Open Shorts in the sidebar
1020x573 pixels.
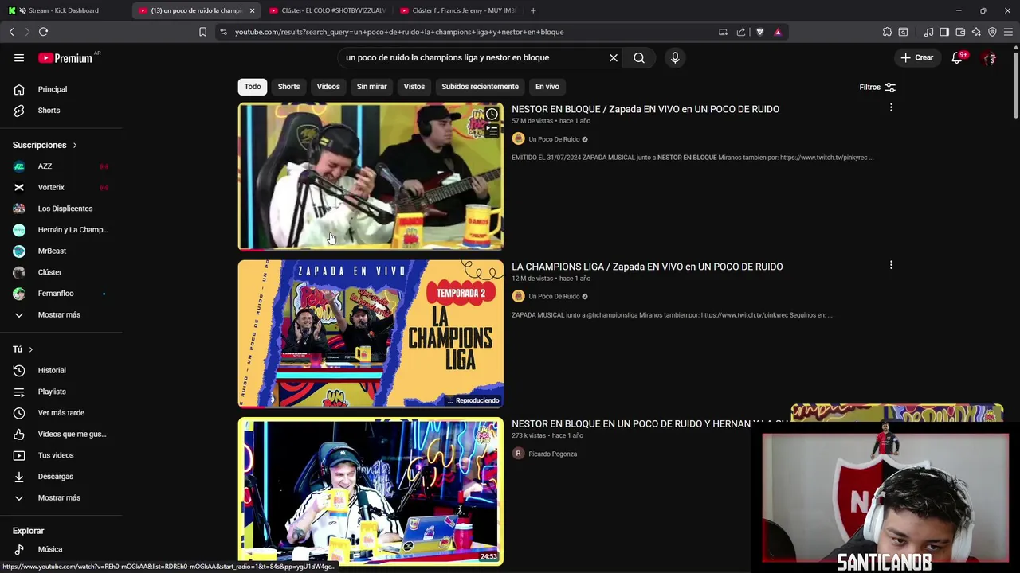coord(61,111)
